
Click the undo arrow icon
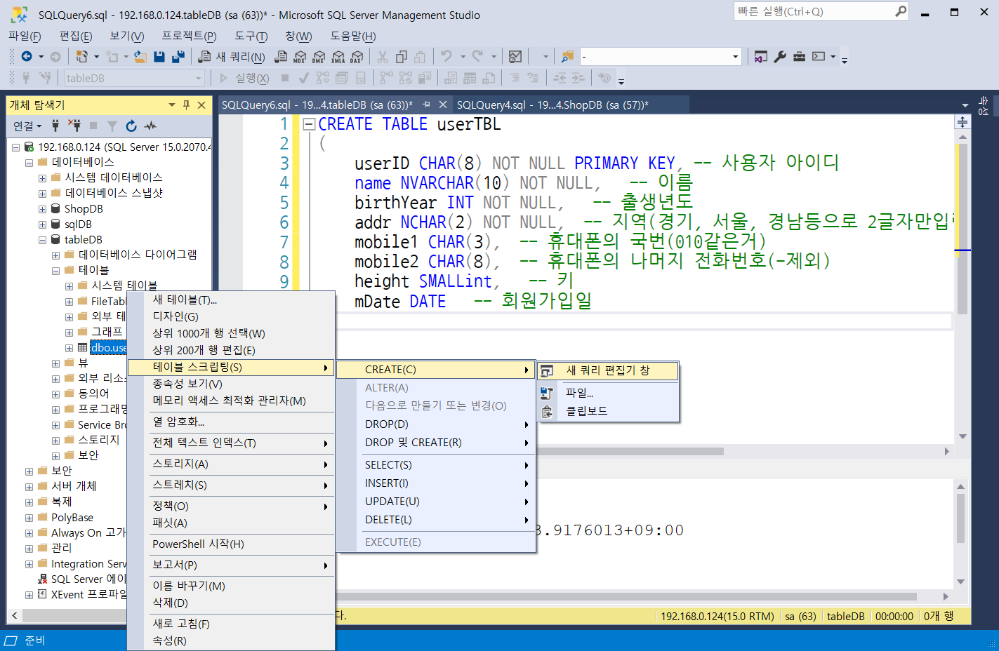pos(446,57)
